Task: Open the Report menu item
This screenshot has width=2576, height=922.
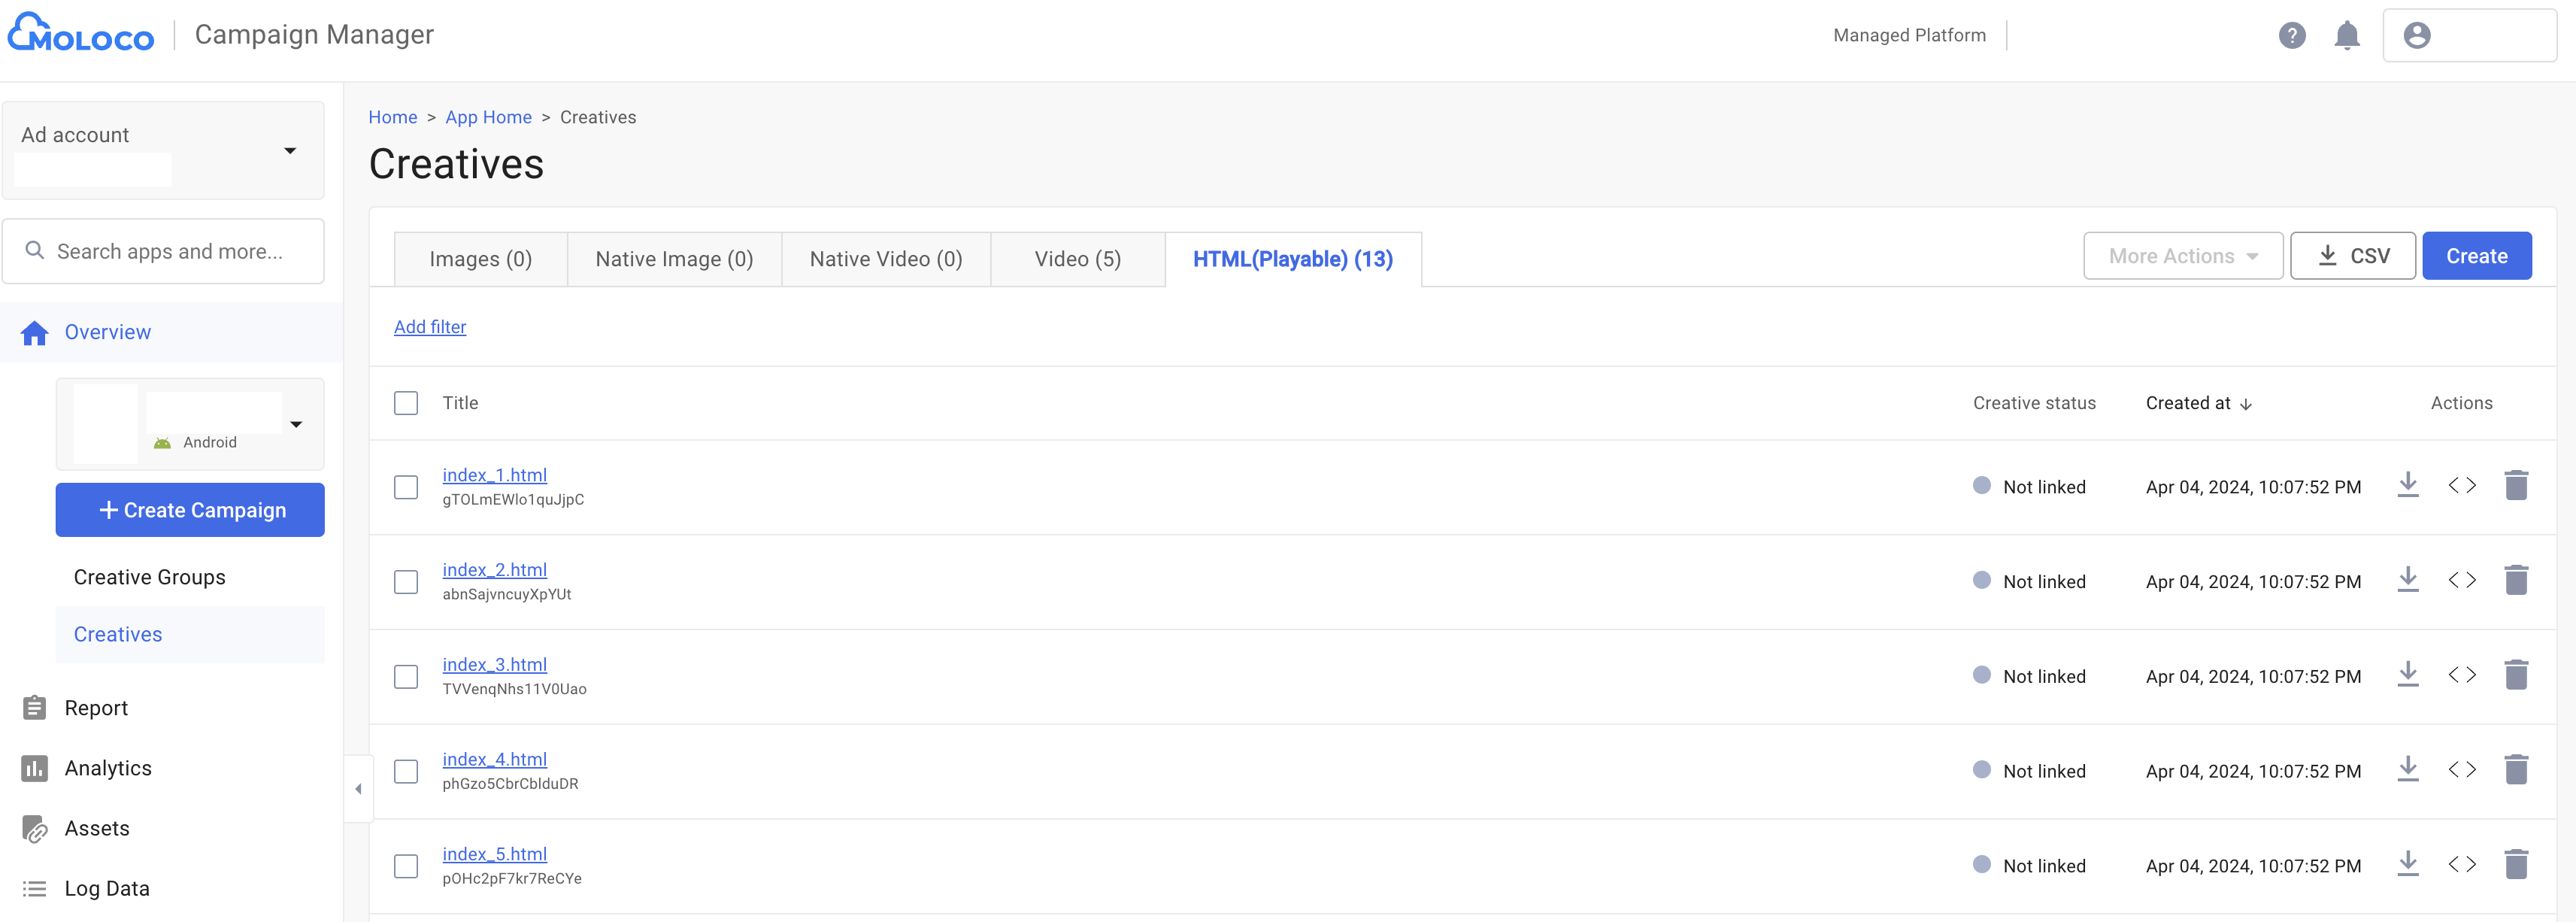Action: (96, 708)
